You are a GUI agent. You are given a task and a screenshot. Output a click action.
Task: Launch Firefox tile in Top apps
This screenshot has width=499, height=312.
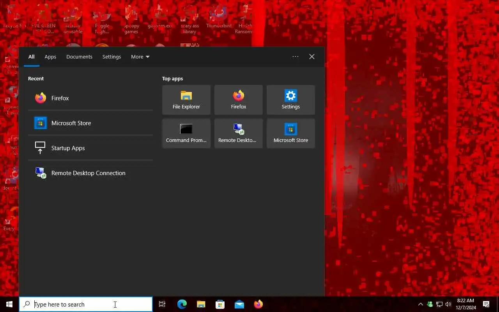pos(239,100)
